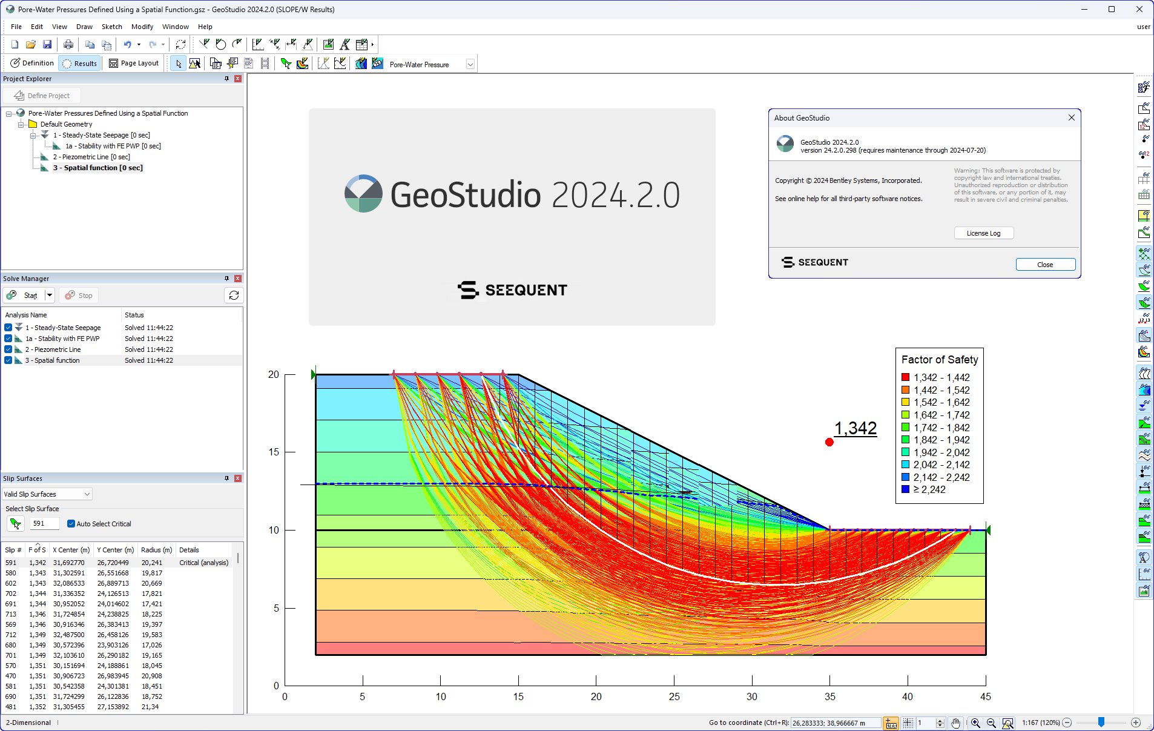
Task: Collapse the Steady-State Seepage tree node
Action: coord(33,135)
